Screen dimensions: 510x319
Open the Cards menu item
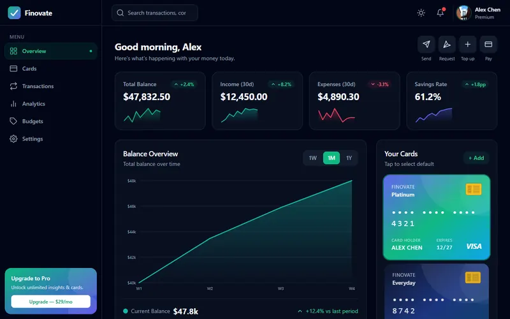pos(51,69)
